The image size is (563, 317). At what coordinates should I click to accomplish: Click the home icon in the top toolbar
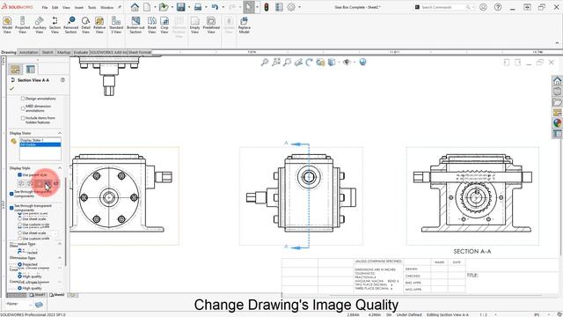click(x=135, y=7)
